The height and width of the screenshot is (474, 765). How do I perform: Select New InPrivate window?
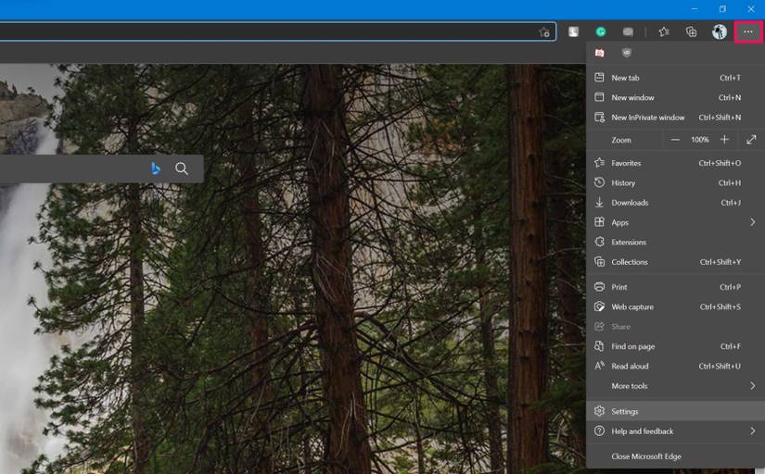[675, 118]
